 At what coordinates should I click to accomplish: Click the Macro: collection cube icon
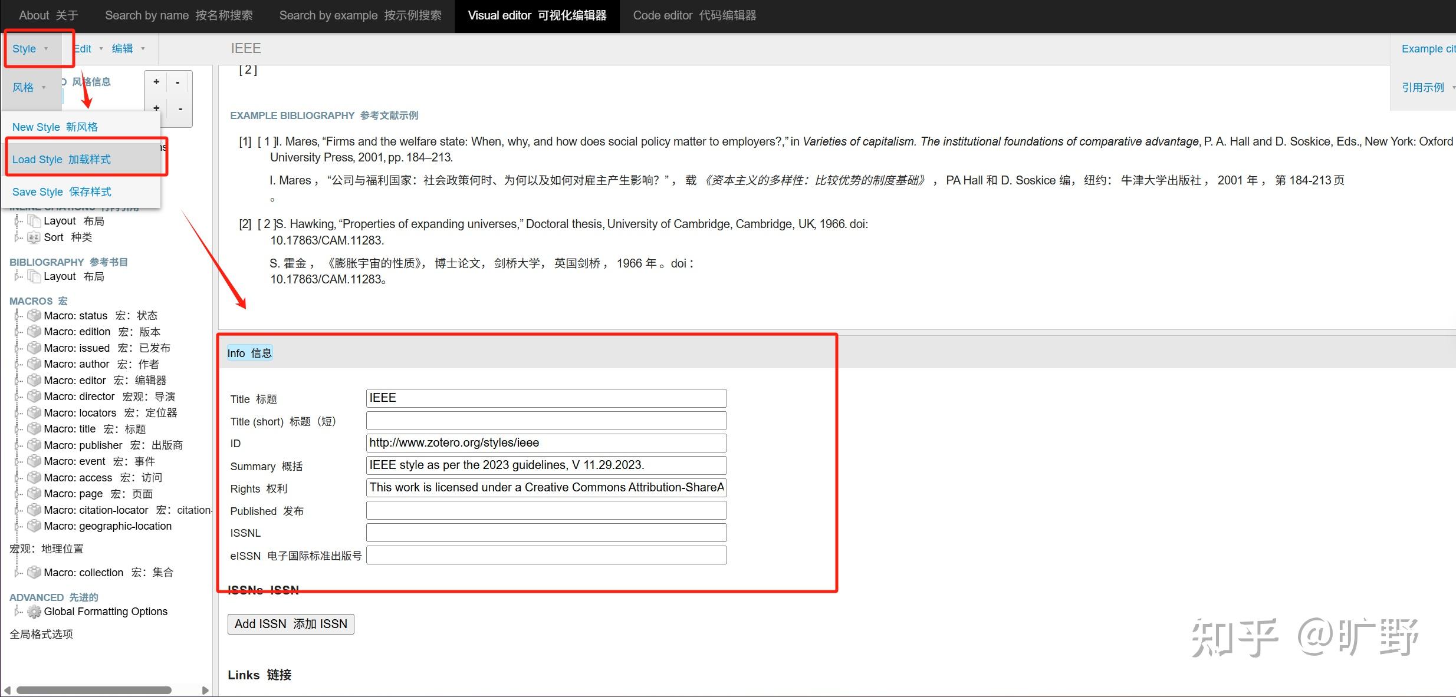click(x=34, y=572)
